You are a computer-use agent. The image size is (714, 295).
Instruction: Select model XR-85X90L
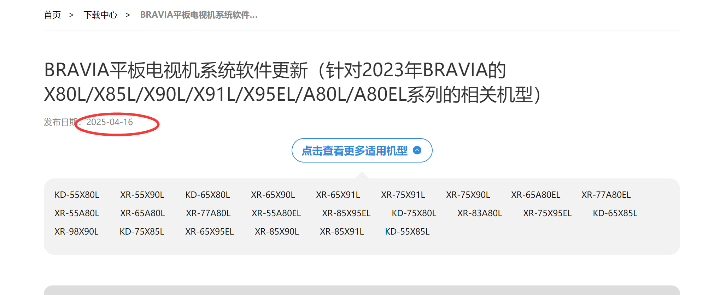coord(277,232)
